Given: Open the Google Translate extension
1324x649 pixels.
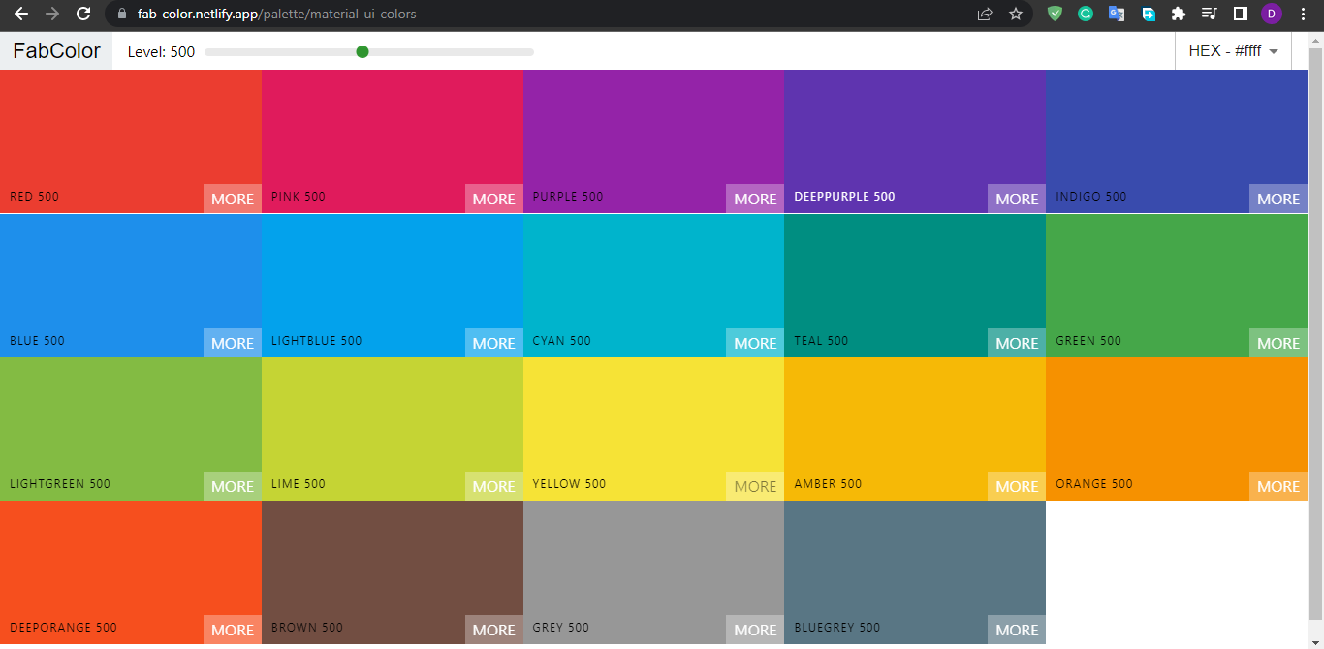Looking at the screenshot, I should 1117,14.
